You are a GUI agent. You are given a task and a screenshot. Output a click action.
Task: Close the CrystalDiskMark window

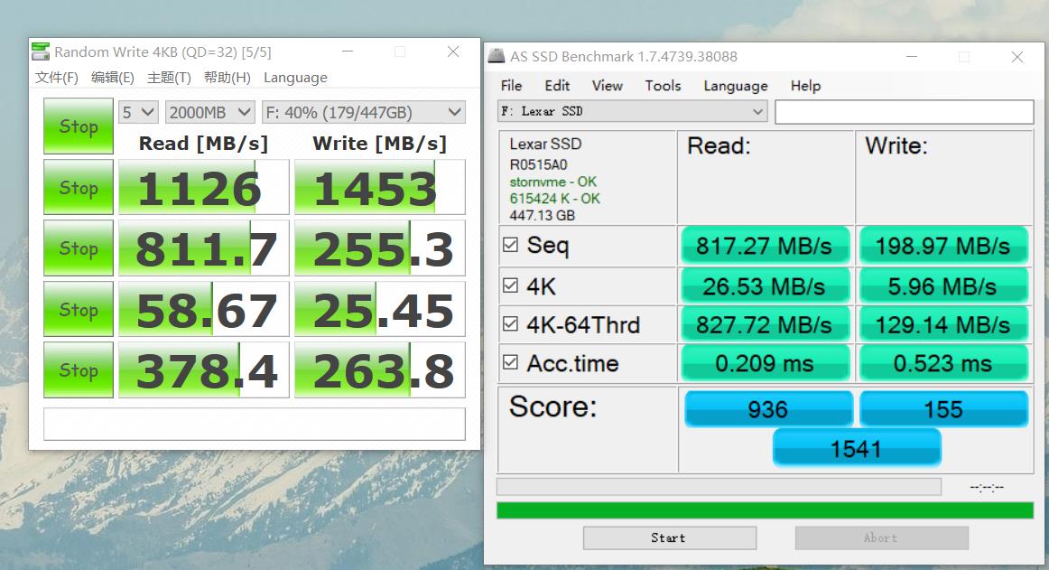click(x=453, y=51)
